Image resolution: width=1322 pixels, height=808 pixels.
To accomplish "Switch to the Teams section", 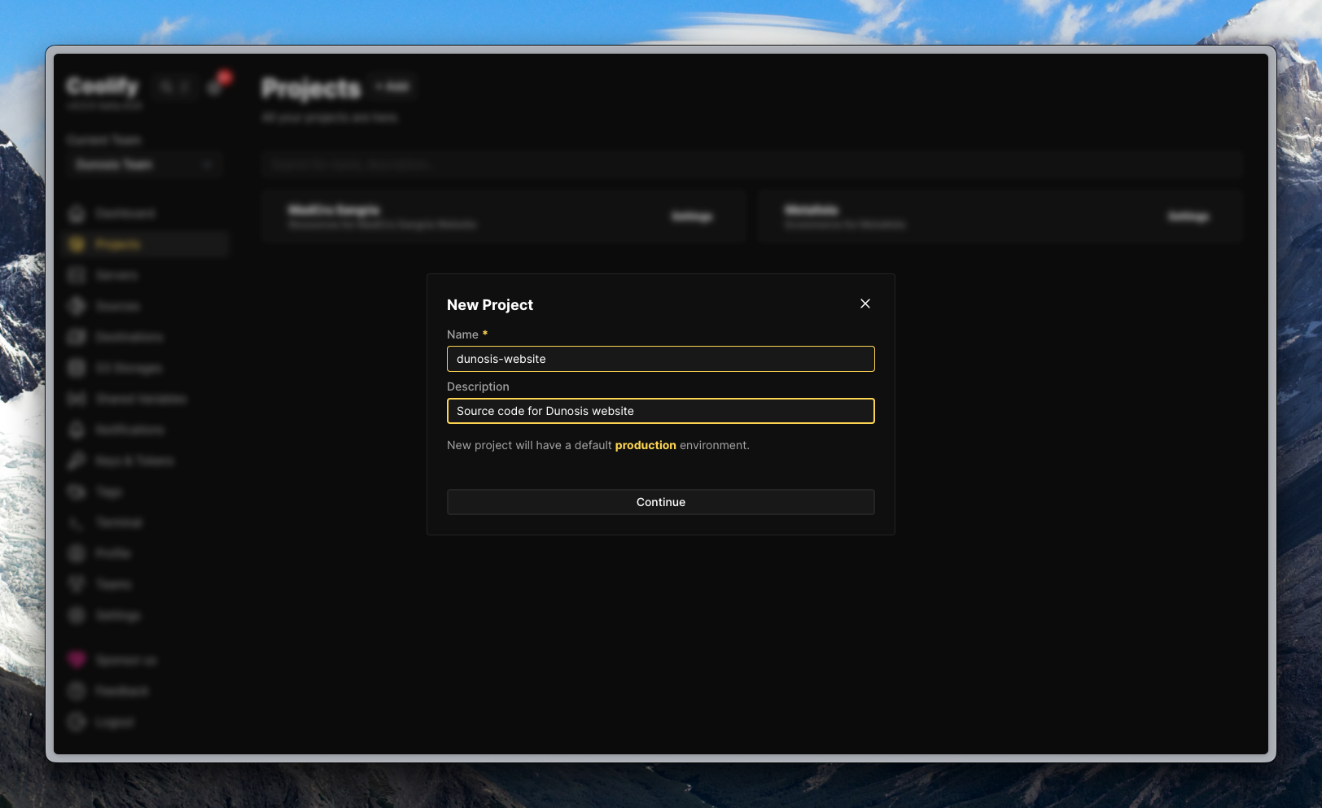I will pyautogui.click(x=112, y=584).
